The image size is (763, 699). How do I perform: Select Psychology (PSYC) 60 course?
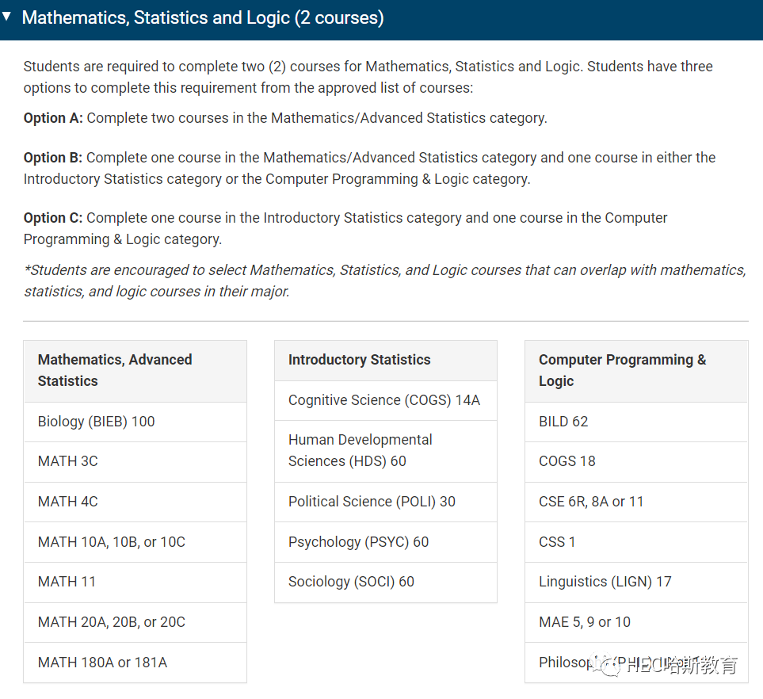386,542
